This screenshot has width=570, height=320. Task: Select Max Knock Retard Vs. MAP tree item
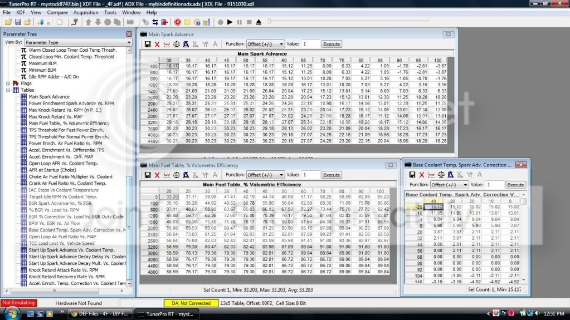(x=56, y=117)
